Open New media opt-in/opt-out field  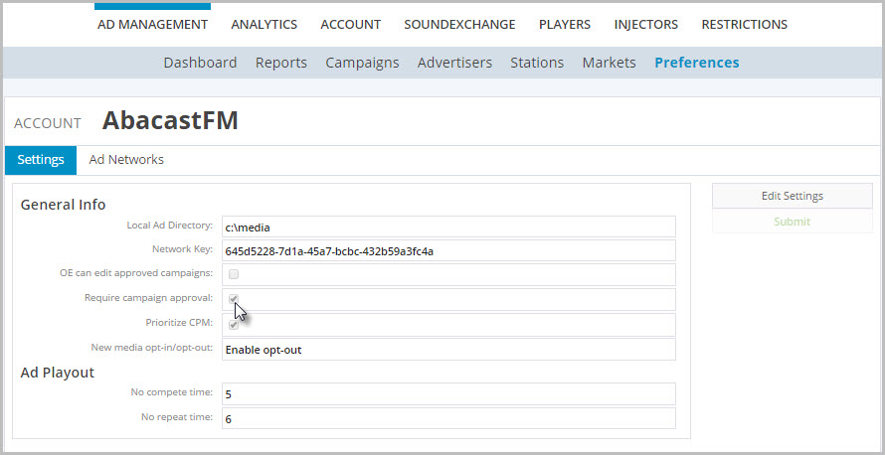point(448,350)
